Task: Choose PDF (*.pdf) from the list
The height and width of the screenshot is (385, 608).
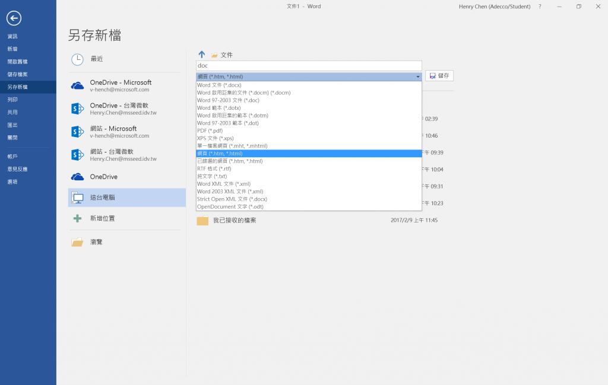Action: (309, 131)
